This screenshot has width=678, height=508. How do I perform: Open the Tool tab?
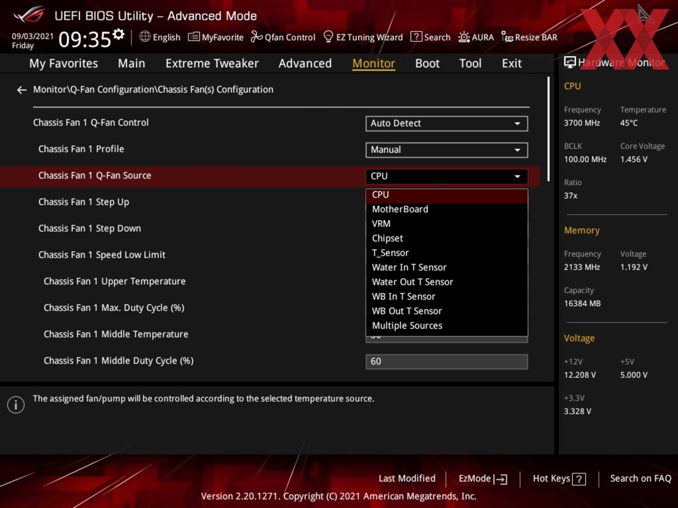(470, 64)
